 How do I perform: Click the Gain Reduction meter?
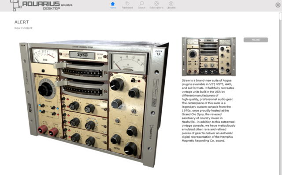pos(128,63)
